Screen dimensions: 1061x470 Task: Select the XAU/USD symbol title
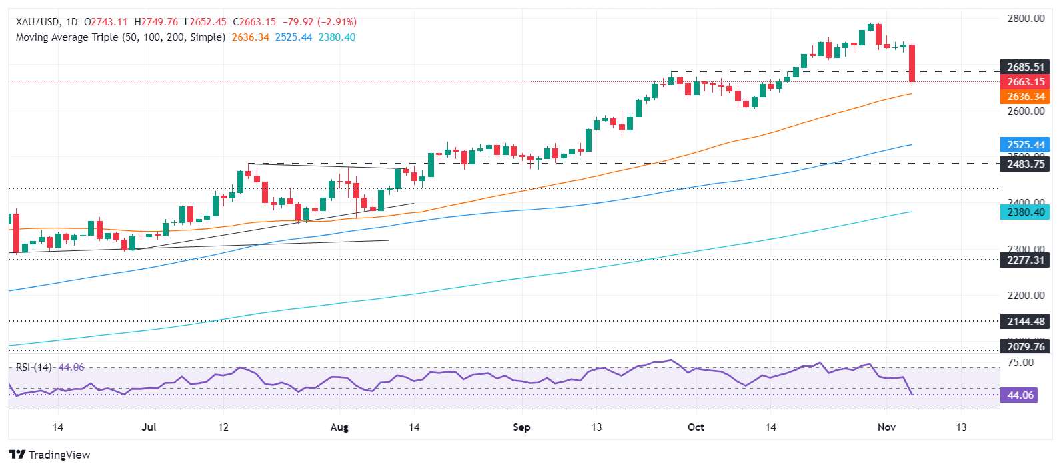tap(36, 22)
